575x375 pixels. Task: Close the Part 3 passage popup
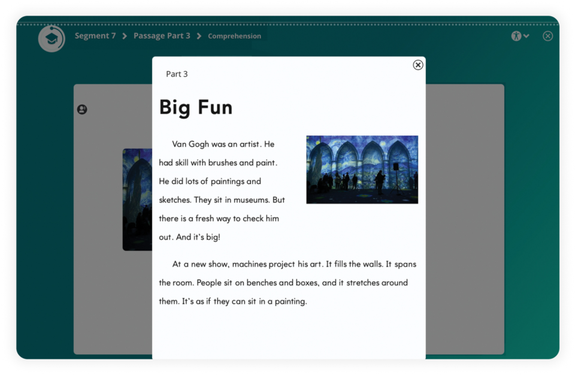[x=418, y=65]
